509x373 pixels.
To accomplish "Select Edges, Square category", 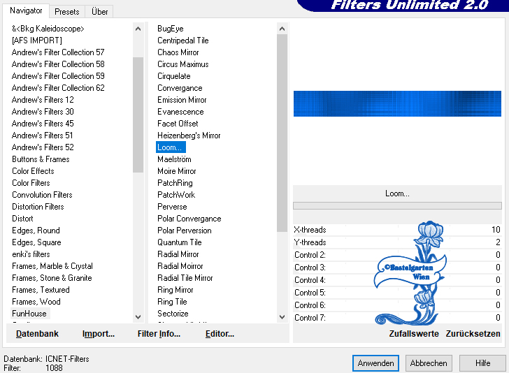I will tap(36, 242).
